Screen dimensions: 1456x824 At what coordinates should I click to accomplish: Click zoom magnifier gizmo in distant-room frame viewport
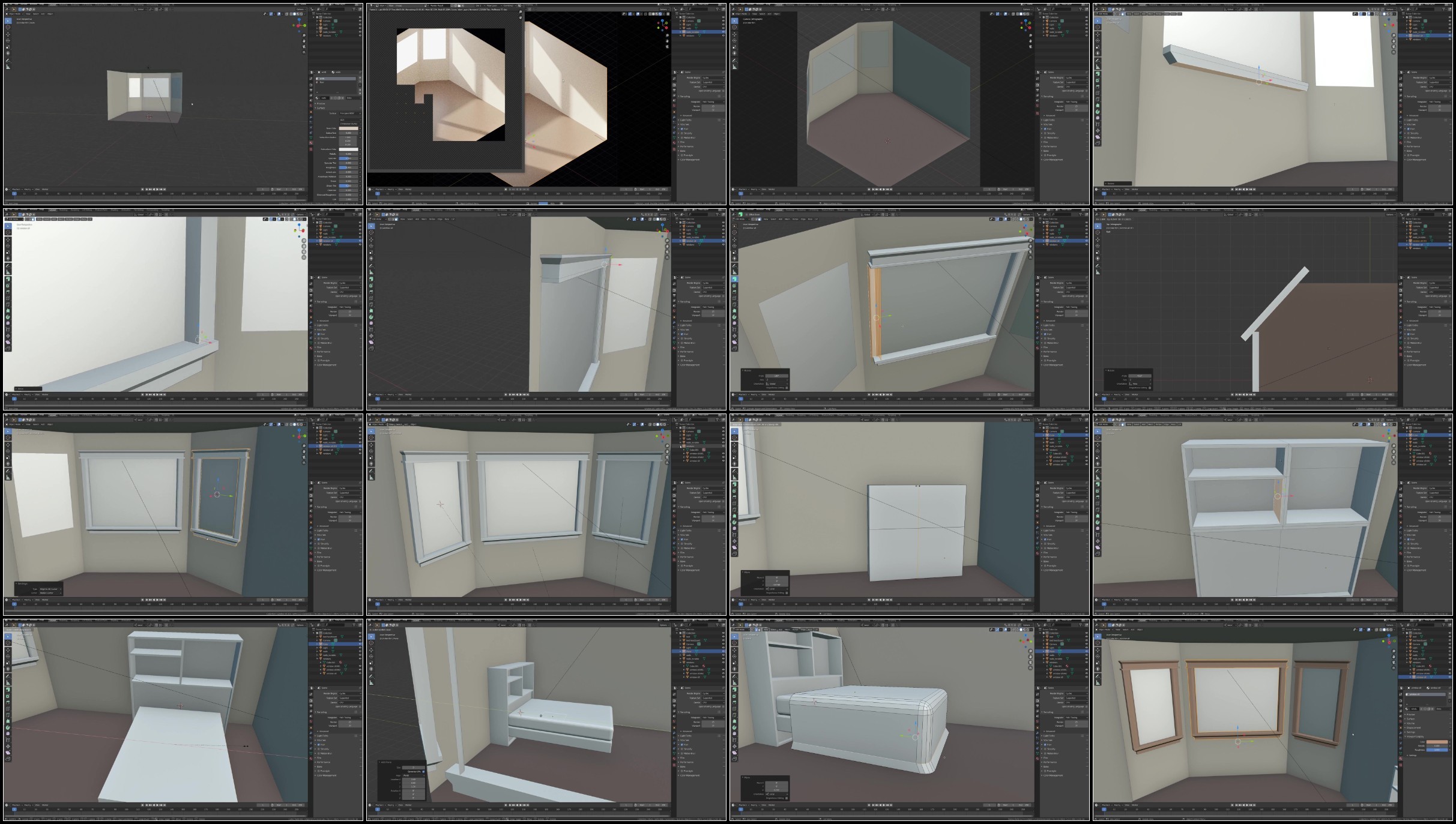[304, 35]
